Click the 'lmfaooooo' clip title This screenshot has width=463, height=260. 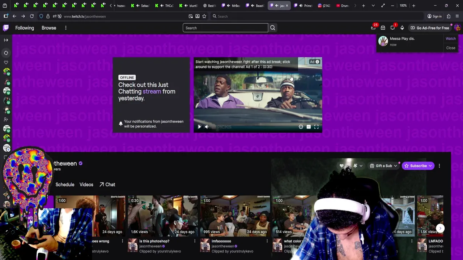click(221, 241)
